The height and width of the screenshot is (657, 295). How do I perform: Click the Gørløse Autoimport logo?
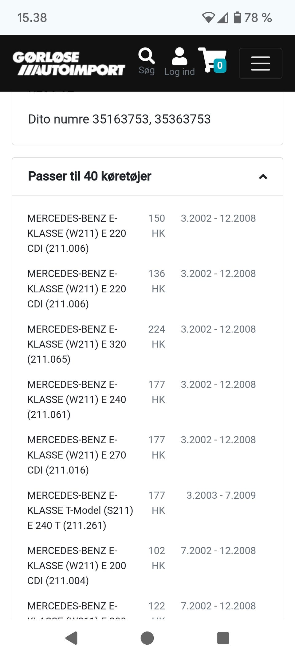coord(69,63)
